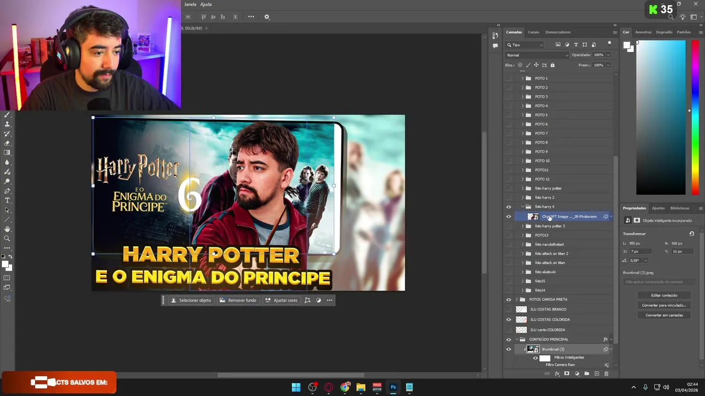Click the rainbow hue slider bar
705x396 pixels.
click(695, 118)
